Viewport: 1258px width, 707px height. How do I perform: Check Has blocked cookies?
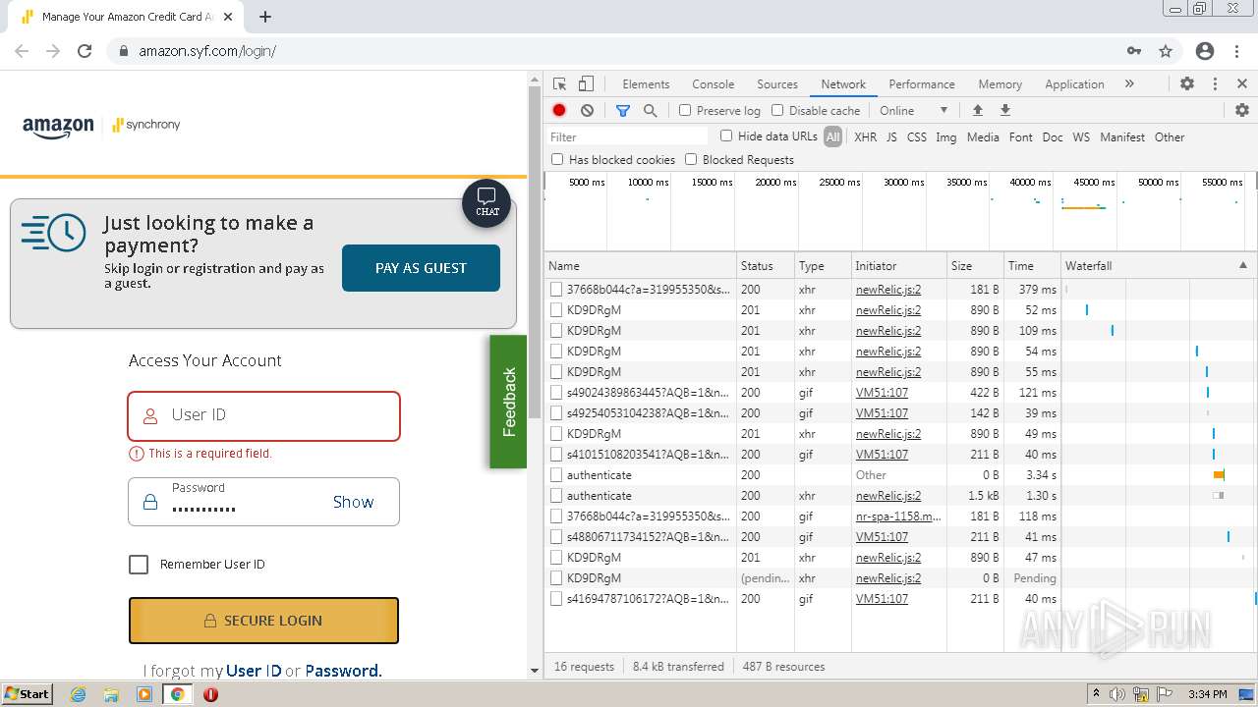click(557, 159)
